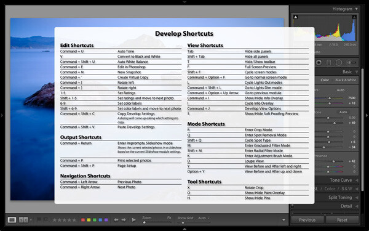
Task: Open the white balance Auto dropdown
Action: pos(343,90)
